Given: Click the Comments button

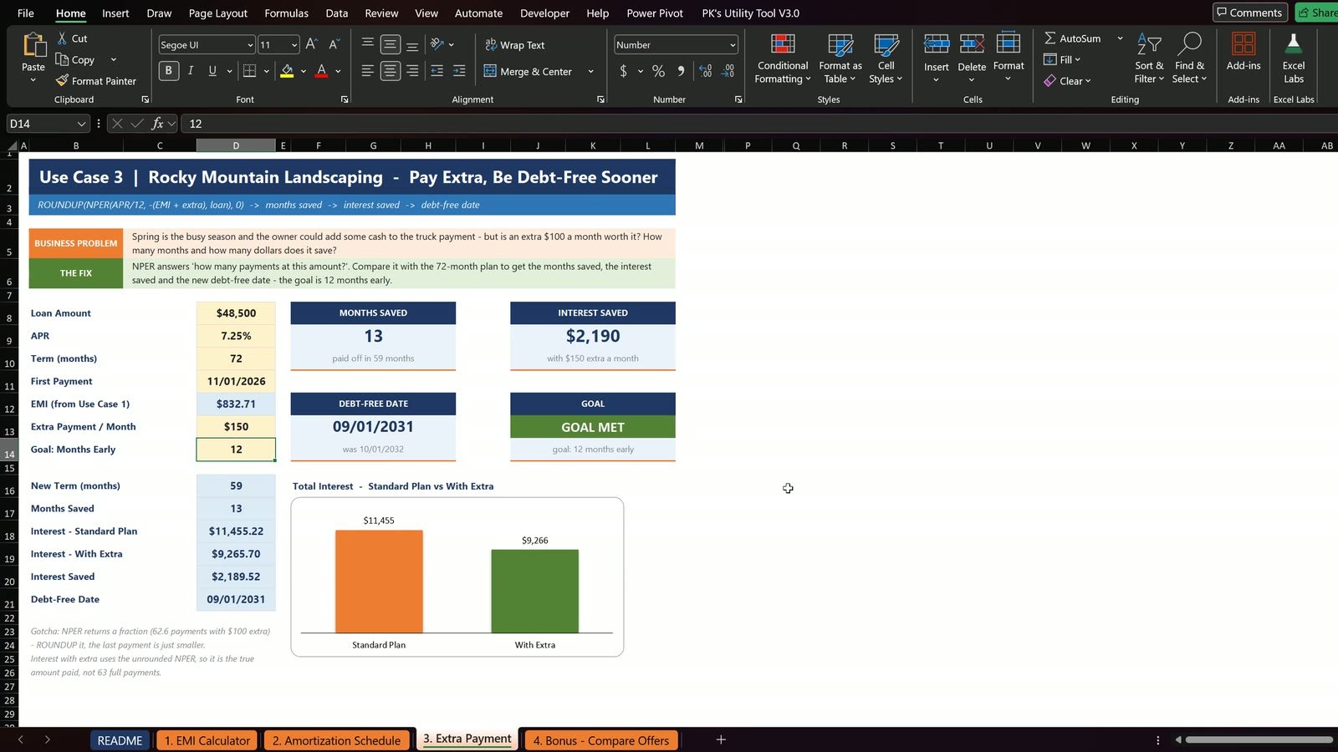Looking at the screenshot, I should point(1249,13).
